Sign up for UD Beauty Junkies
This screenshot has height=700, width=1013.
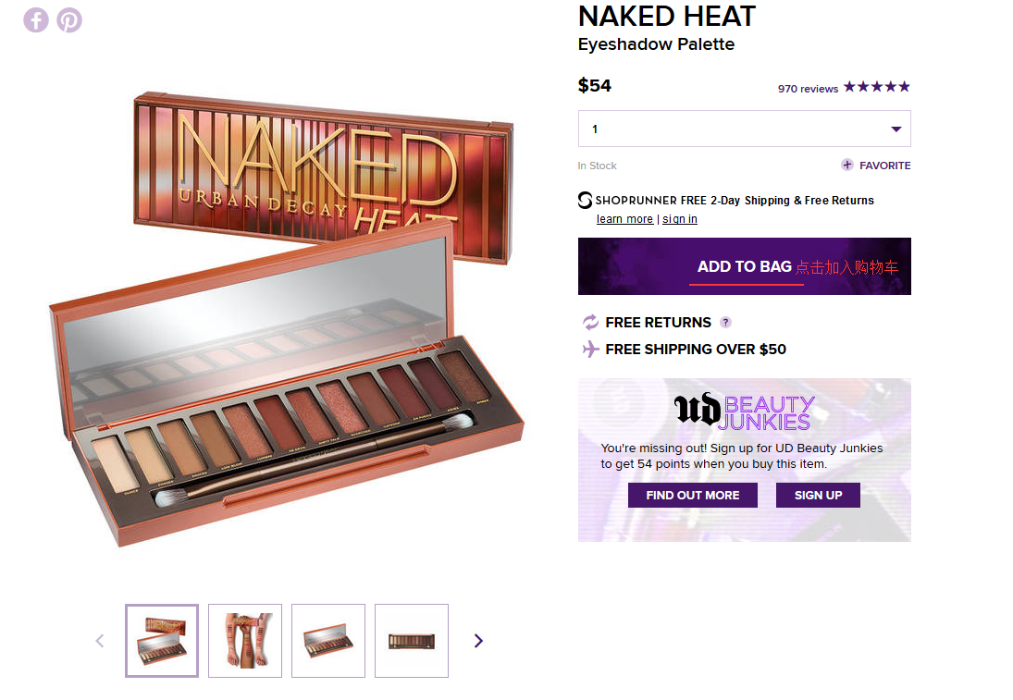coord(818,496)
